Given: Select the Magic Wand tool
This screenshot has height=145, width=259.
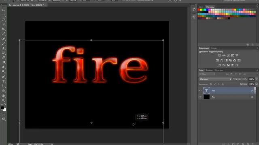Looking at the screenshot, I should pos(3,25).
